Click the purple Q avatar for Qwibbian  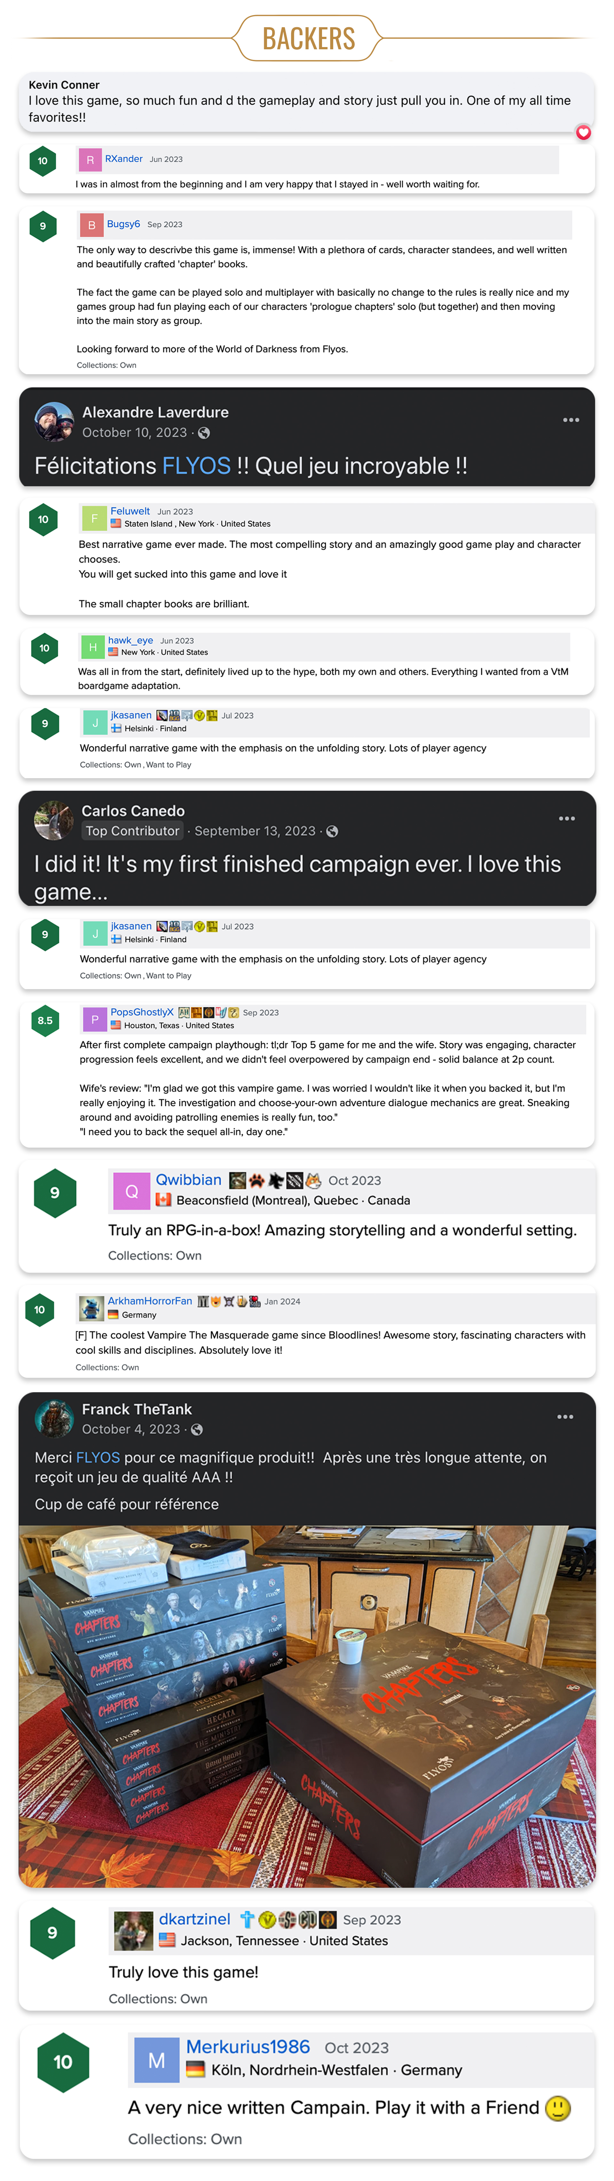coord(131,1191)
